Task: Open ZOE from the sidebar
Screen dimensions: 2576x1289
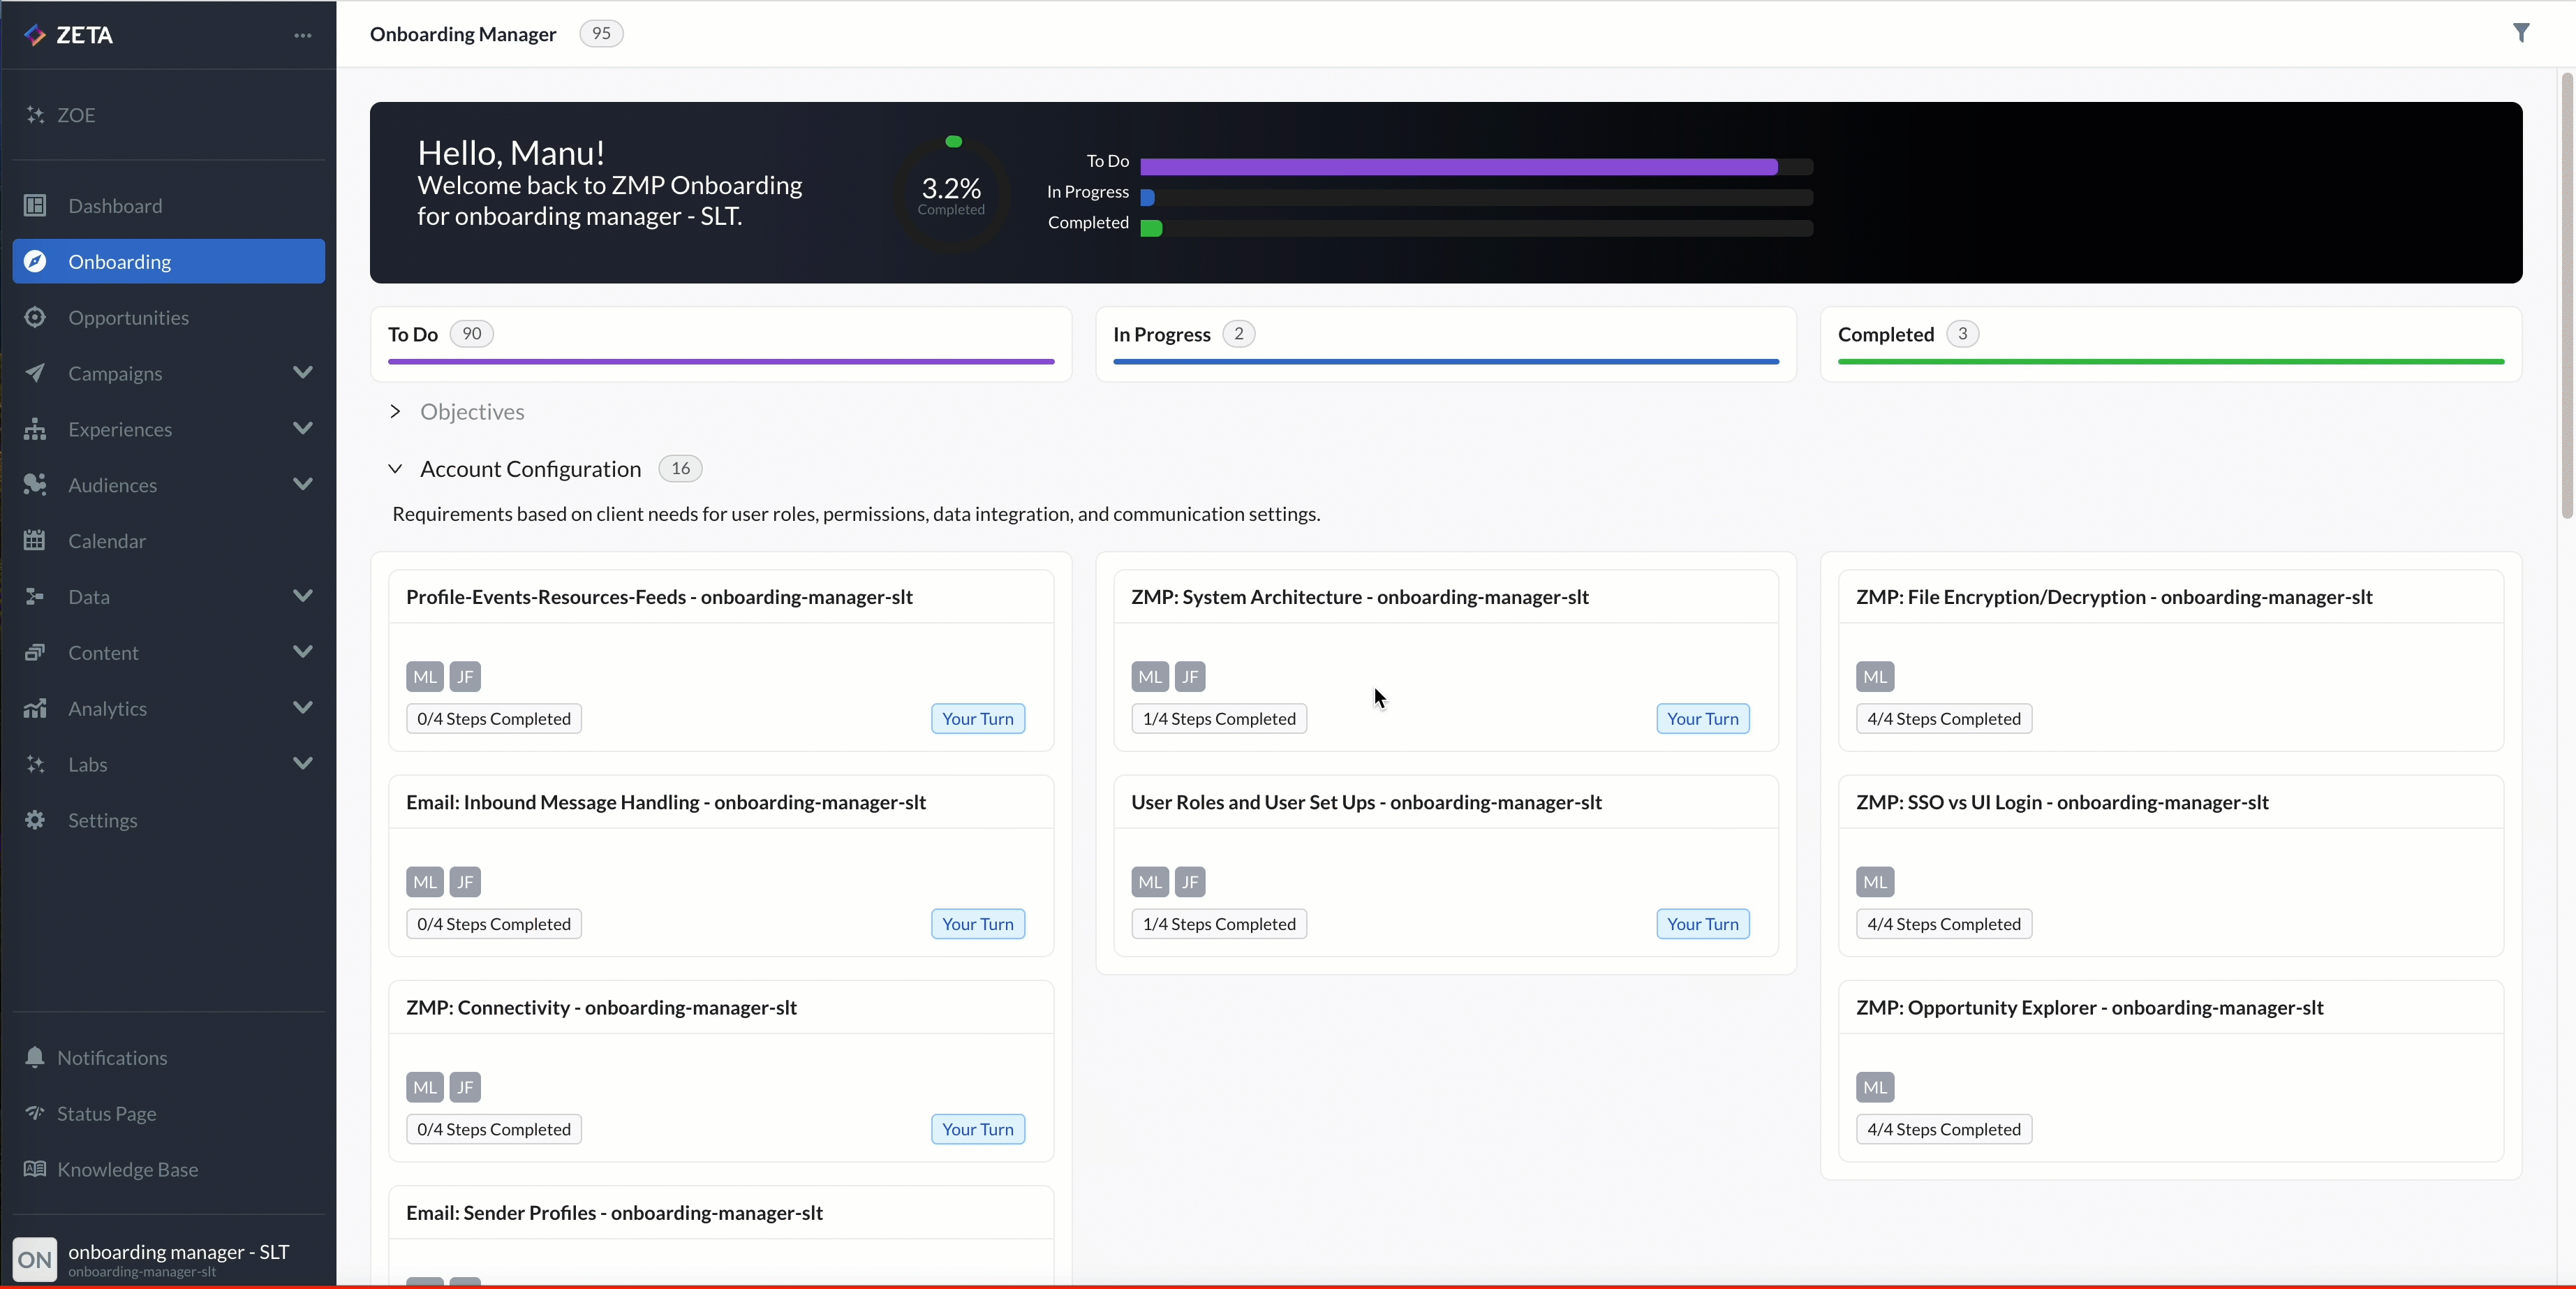Action: tap(169, 115)
